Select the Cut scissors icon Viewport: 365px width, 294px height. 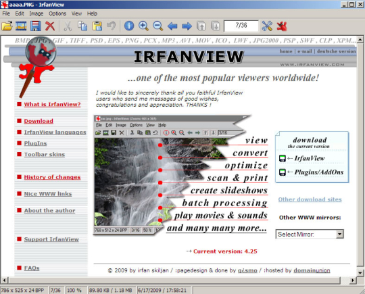tap(68, 26)
